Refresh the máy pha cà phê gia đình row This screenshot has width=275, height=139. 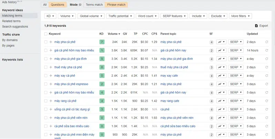267,59
